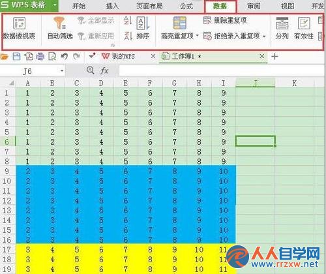Click the descending sort Z-A icon
Viewport: 326px width, 274px height.
click(128, 36)
